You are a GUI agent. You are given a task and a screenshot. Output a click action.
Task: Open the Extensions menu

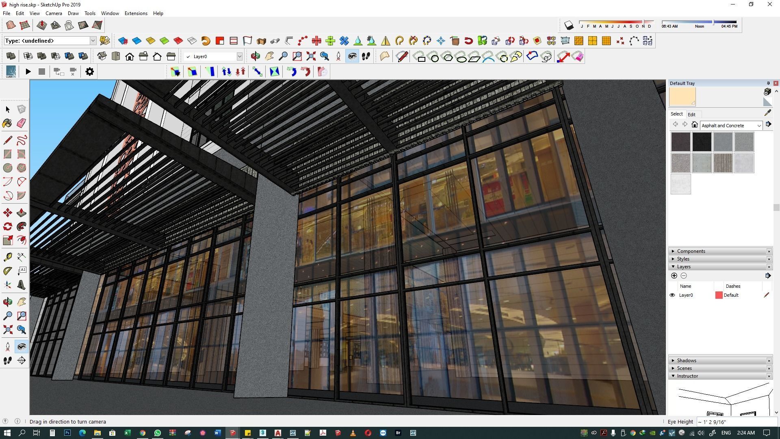[x=136, y=13]
